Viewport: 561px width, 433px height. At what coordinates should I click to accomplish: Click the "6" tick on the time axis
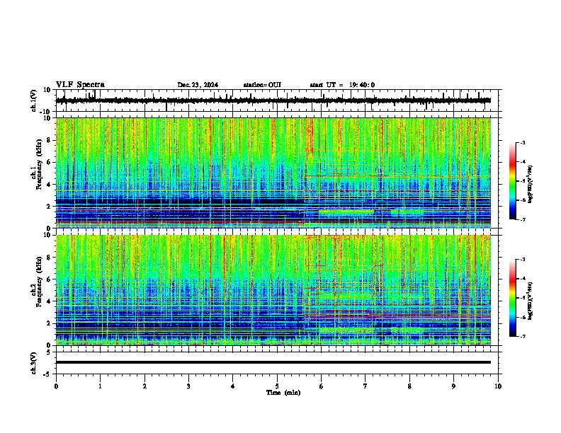[322, 386]
